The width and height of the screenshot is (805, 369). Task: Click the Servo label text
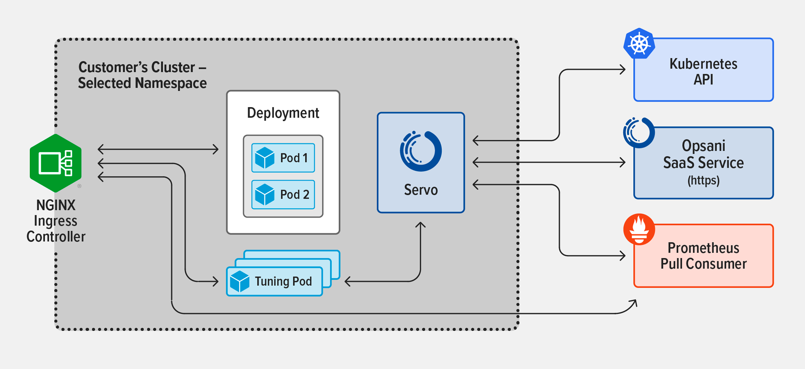(421, 190)
